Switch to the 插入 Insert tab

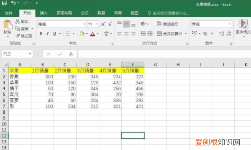coord(44,13)
